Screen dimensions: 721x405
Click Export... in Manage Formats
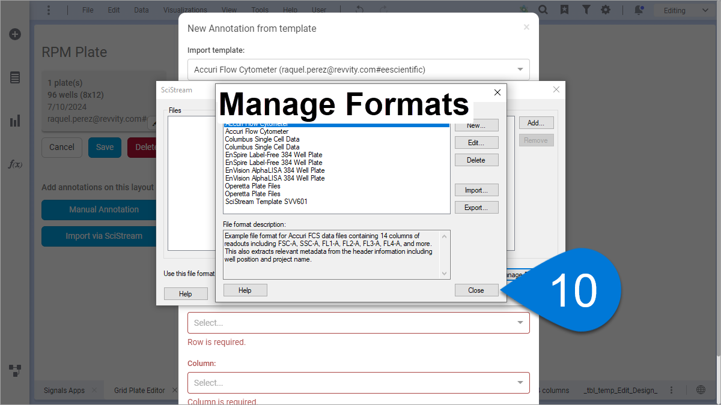click(476, 208)
